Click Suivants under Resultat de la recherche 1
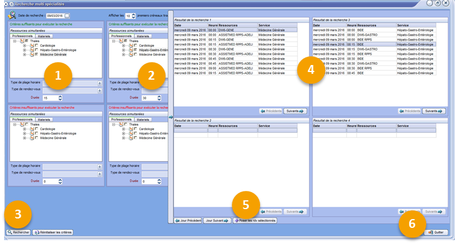This screenshot has height=246, width=455. click(x=295, y=111)
